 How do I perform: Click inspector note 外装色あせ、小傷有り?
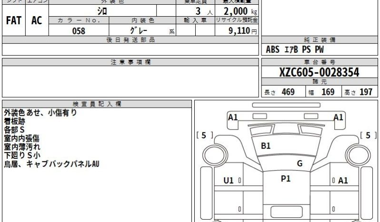[40, 113]
